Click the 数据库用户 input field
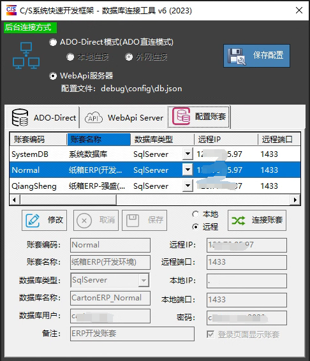Screen dimensions: 310x361 coord(110,316)
